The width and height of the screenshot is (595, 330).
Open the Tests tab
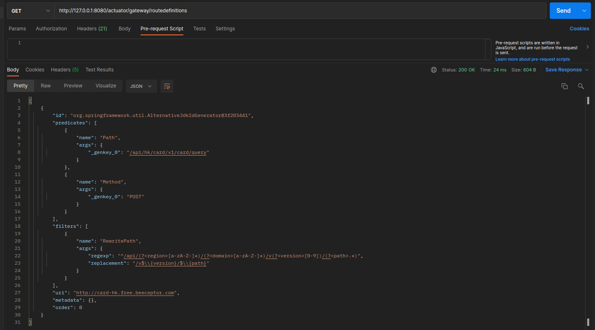[x=199, y=29]
